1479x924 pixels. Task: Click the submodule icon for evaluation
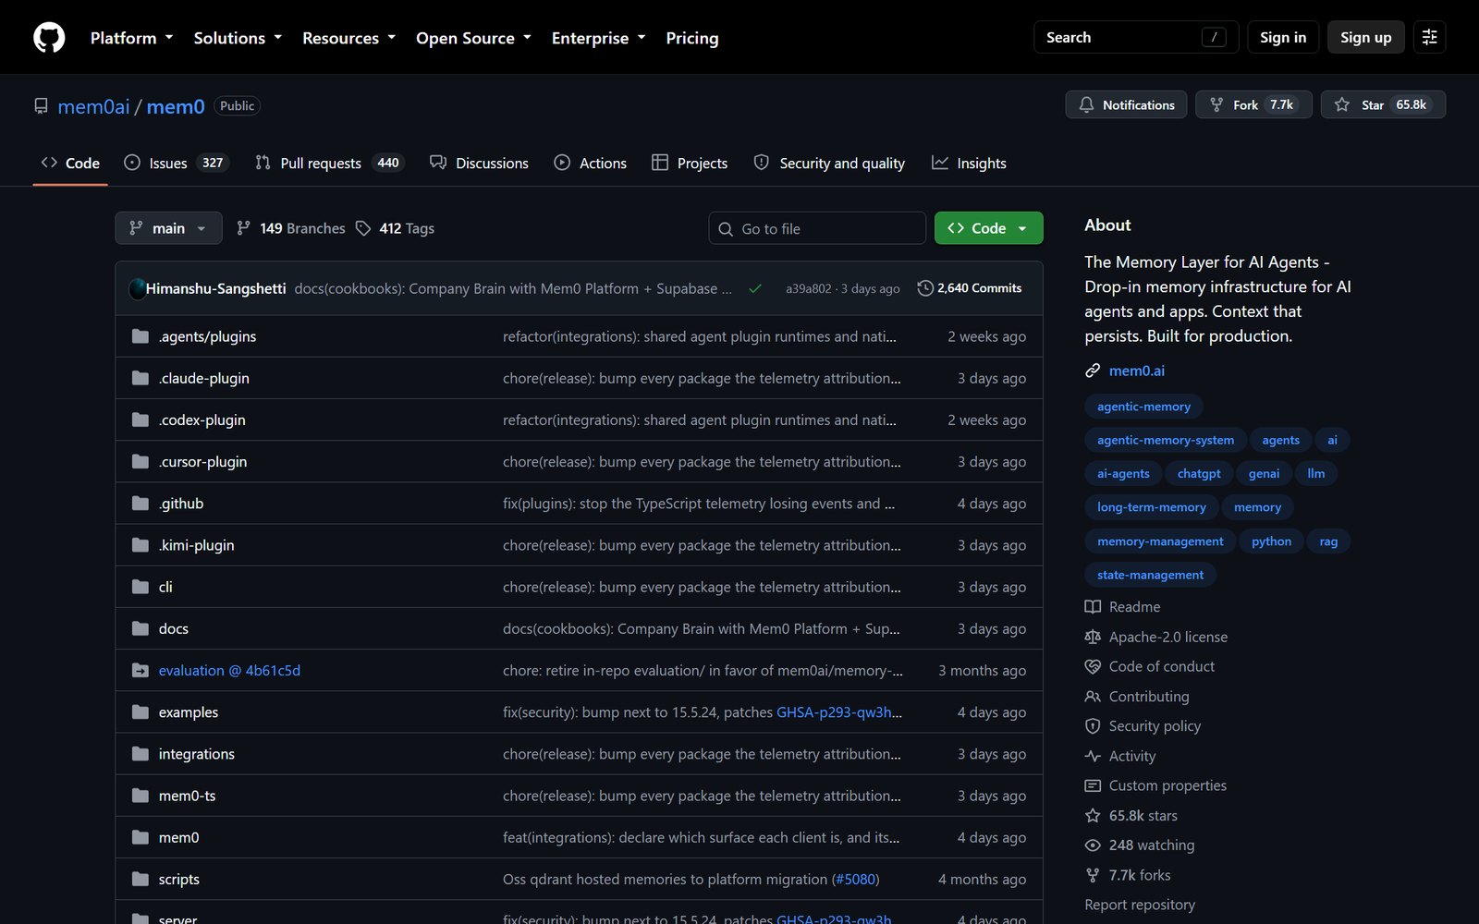pos(141,670)
